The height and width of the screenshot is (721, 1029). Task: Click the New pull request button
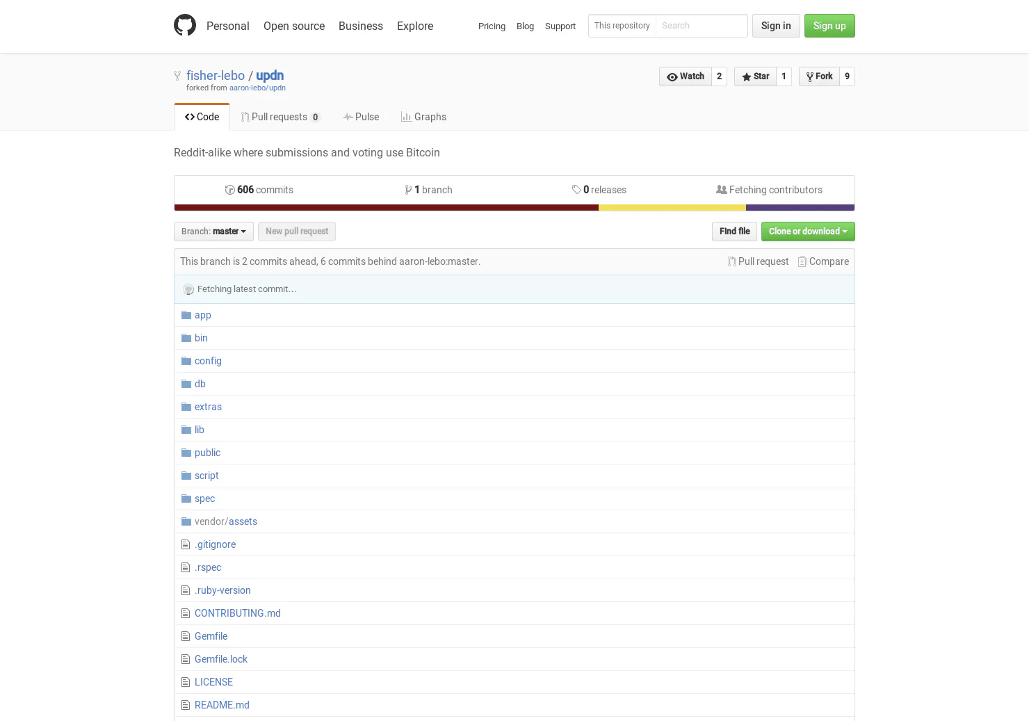click(297, 232)
